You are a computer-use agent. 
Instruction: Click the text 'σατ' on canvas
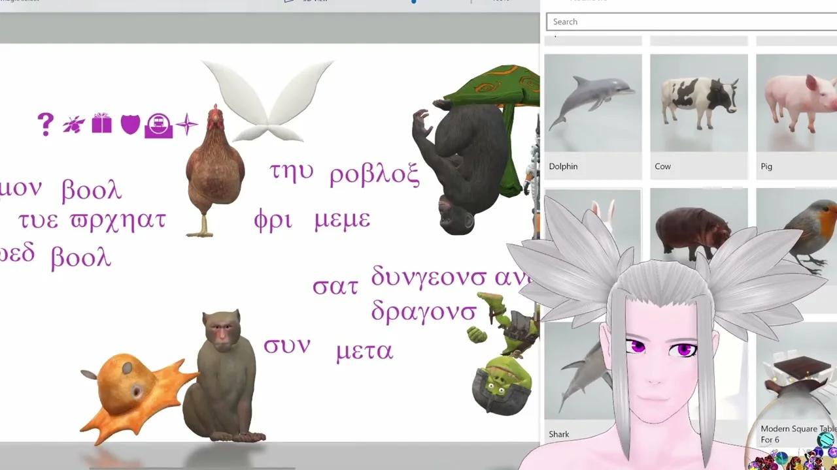335,287
